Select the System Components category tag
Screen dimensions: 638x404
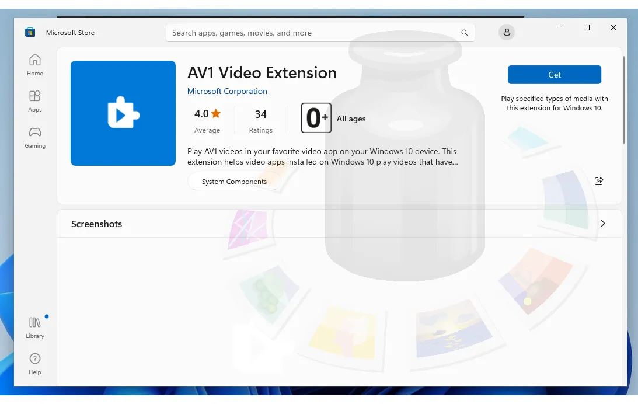point(235,182)
